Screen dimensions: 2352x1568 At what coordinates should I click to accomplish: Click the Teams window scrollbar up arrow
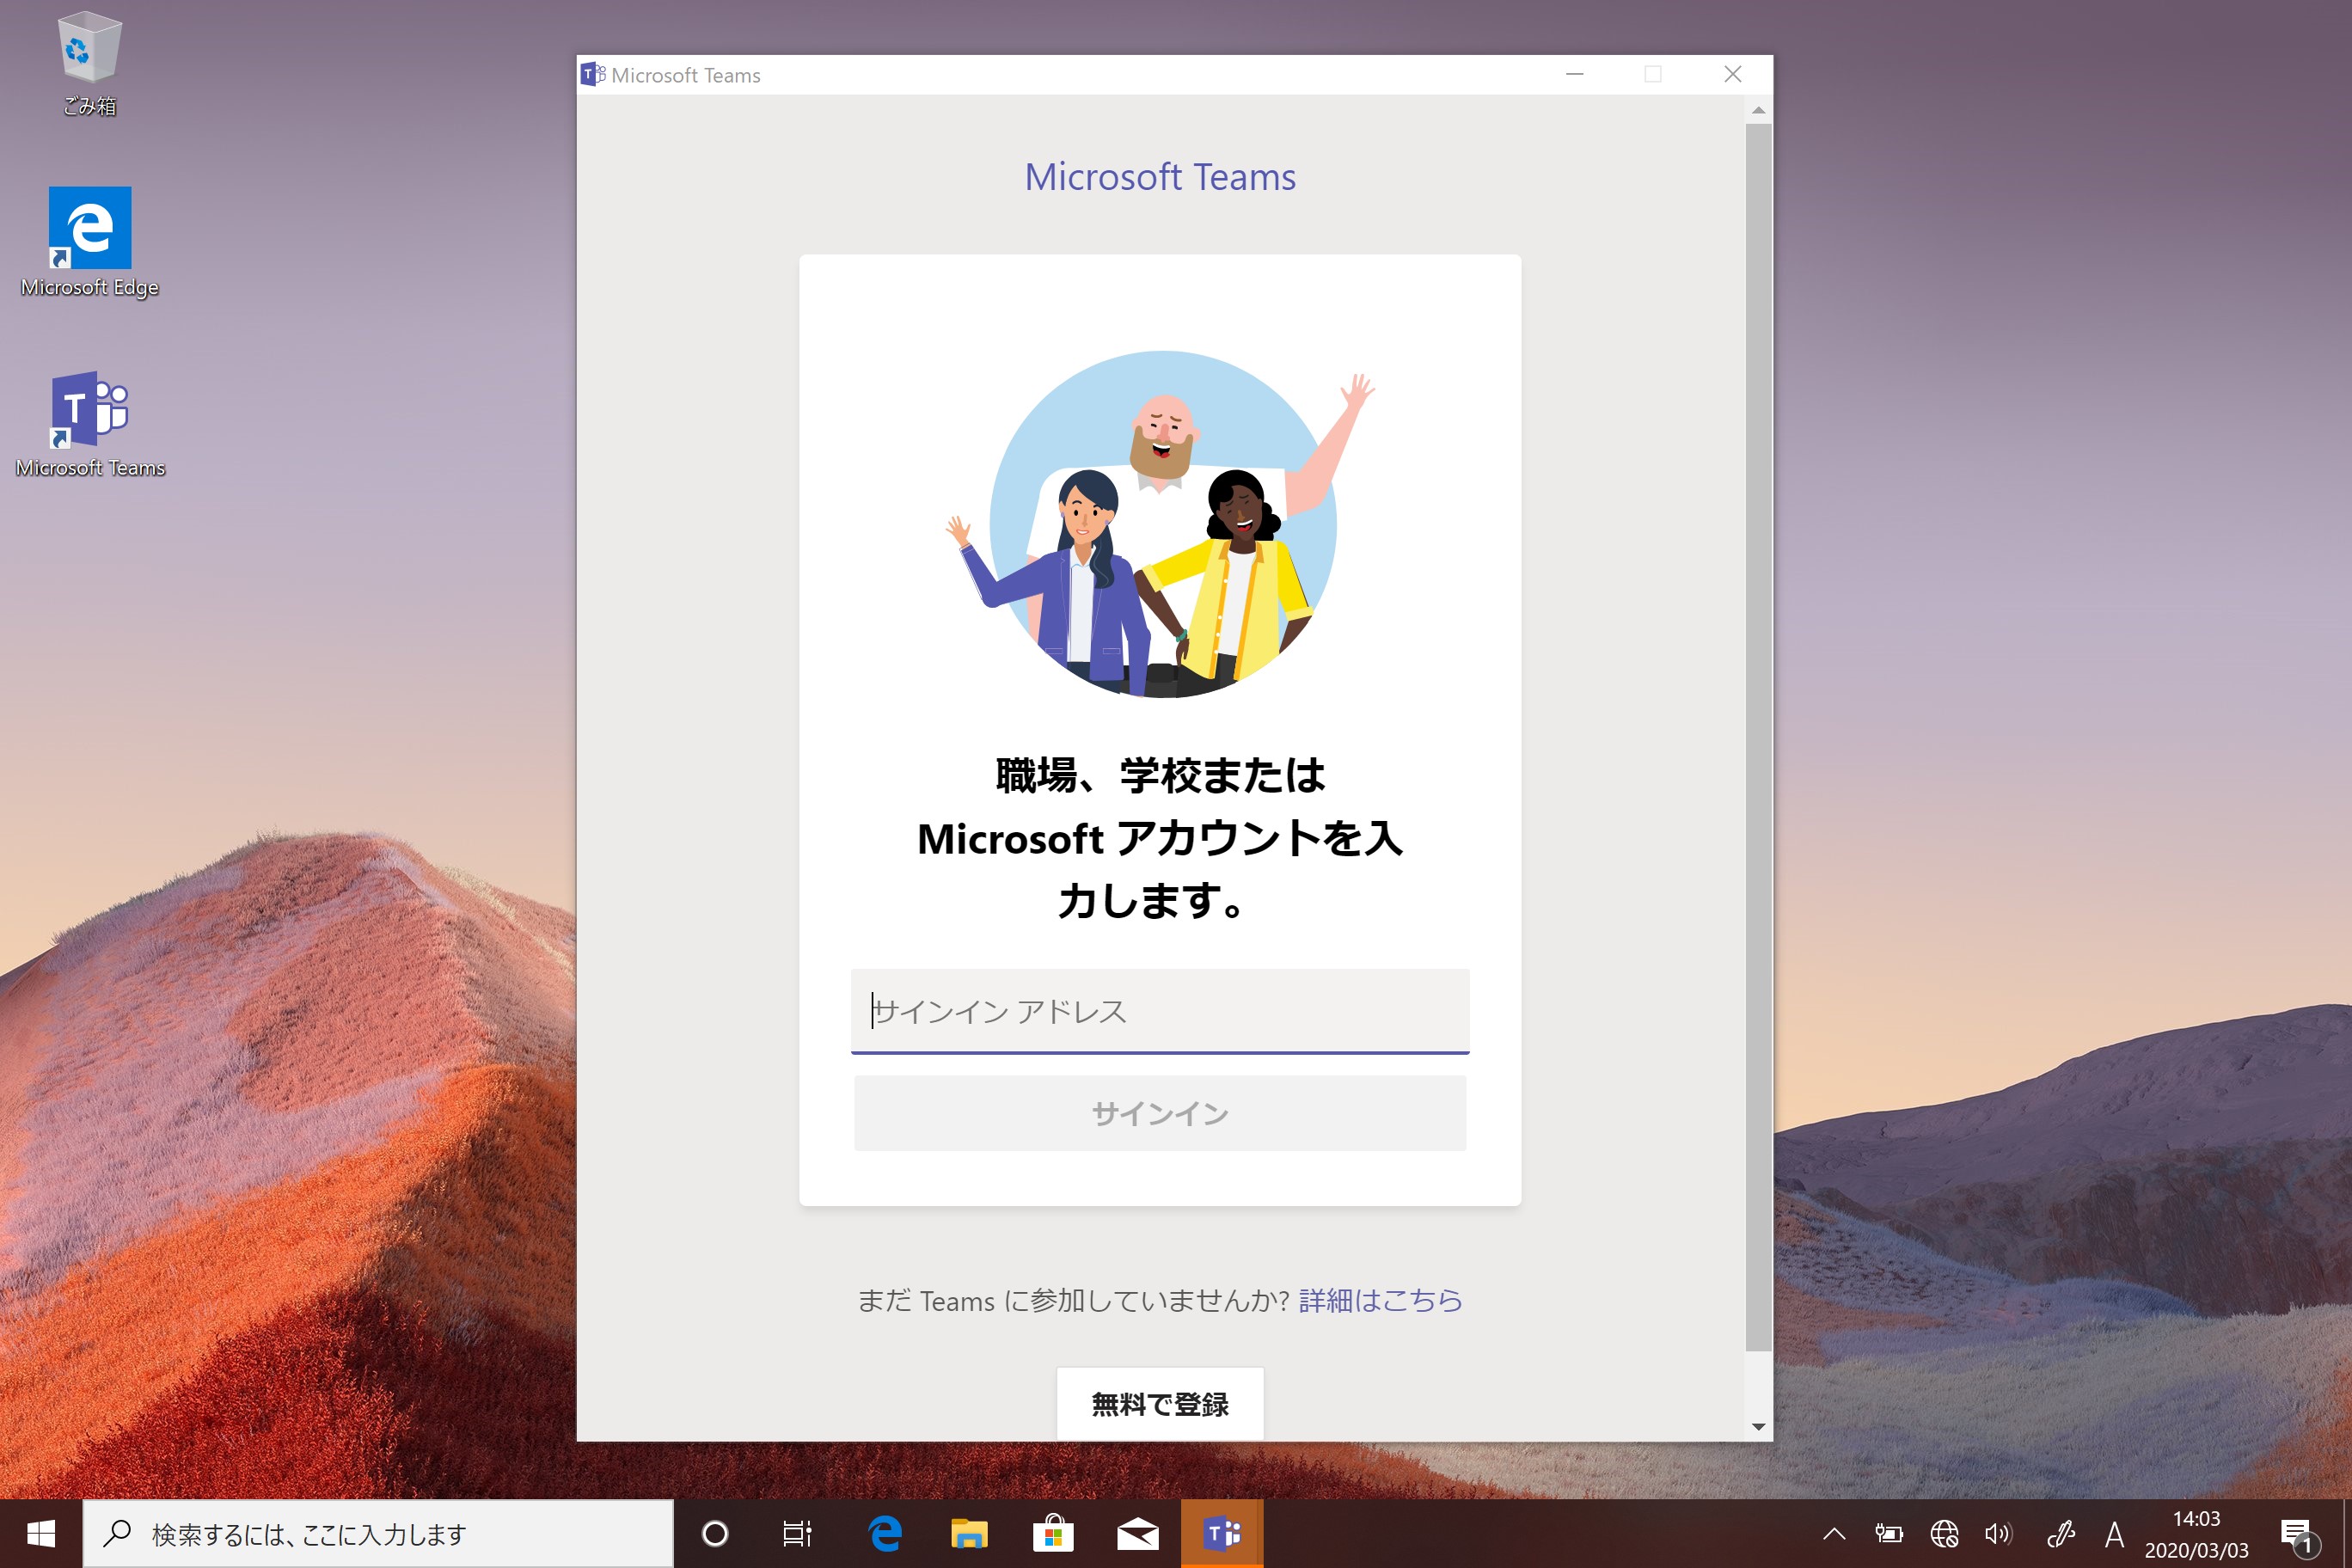[x=1758, y=109]
